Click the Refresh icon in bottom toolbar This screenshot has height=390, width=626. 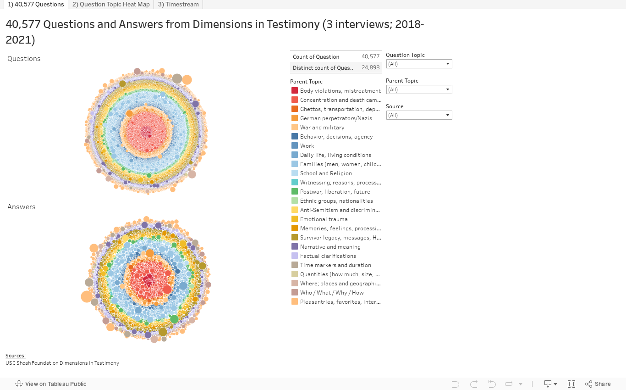pos(509,384)
